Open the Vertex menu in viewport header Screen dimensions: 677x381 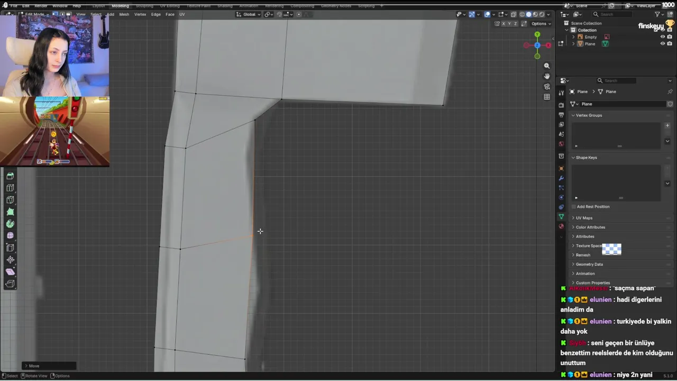140,14
